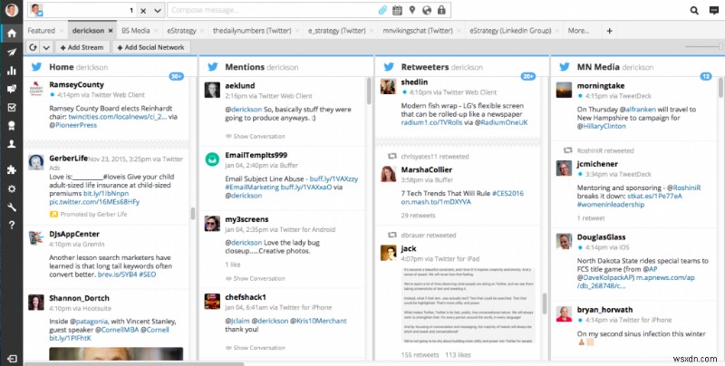Open the Contacts person sidebar icon
This screenshot has width=725, height=366.
click(x=12, y=144)
